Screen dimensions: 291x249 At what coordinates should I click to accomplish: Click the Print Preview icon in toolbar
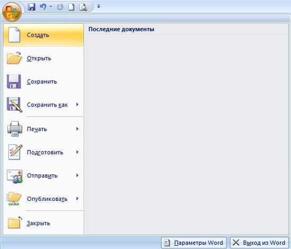coord(83,7)
